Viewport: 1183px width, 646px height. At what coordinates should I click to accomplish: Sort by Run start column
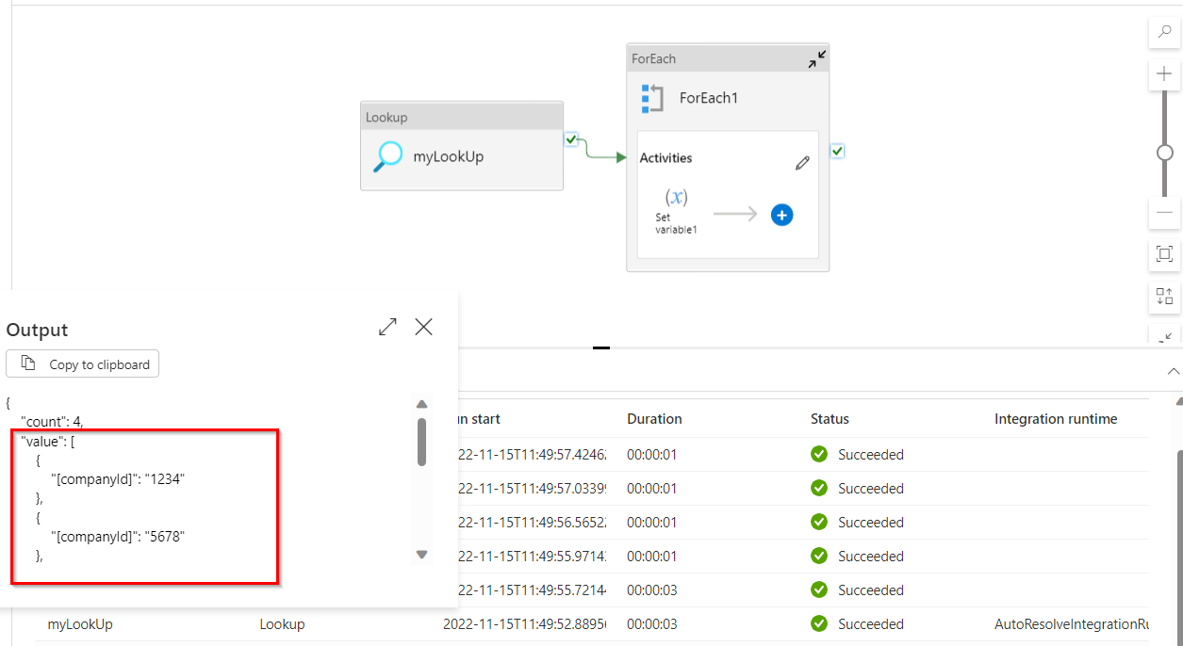click(x=479, y=419)
